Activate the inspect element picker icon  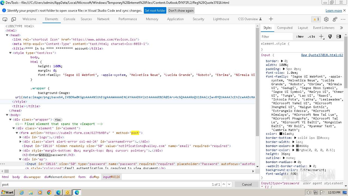5,19
